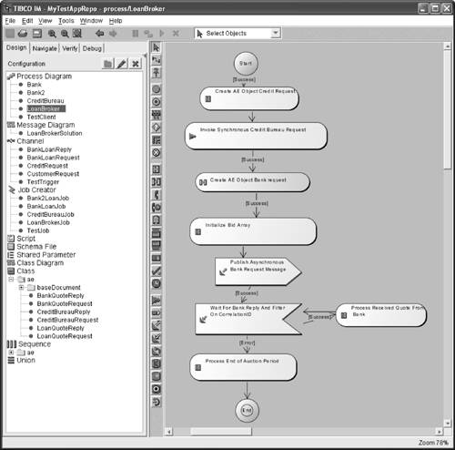Image resolution: width=455 pixels, height=450 pixels.
Task: Select the diagonal arrow with checkmark tool
Action: [x=156, y=338]
